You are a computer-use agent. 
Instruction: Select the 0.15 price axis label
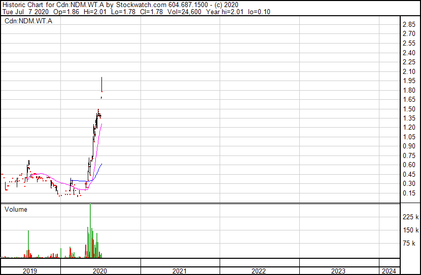click(409, 193)
